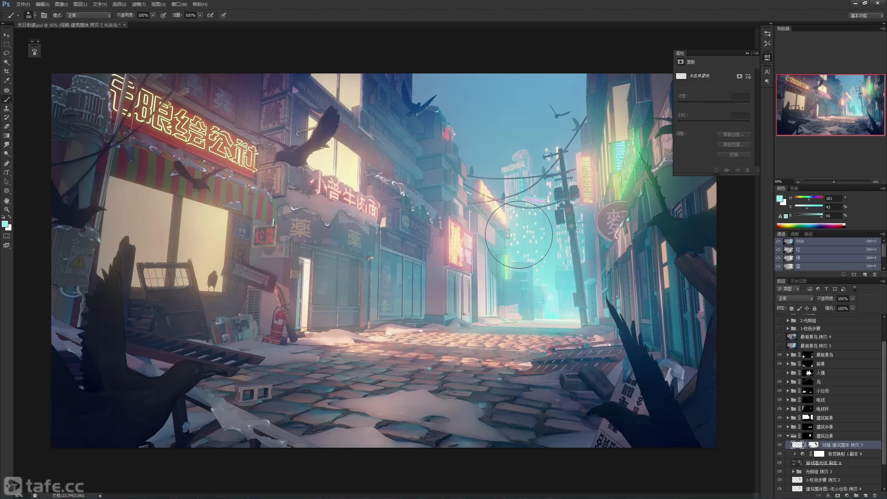Select the 渐变映射 1 副本 9 layer

(x=828, y=454)
